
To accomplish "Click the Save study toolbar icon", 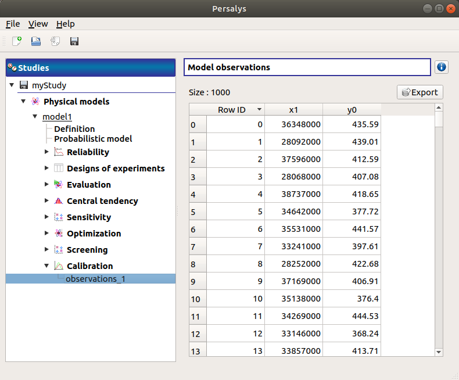I will point(74,41).
